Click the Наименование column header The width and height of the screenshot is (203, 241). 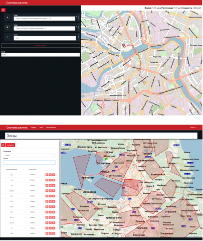[12, 169]
